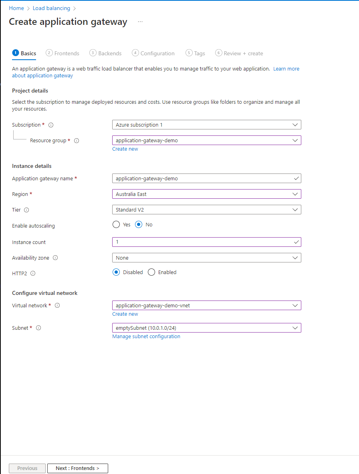359x474 pixels.
Task: Click the Next : Frontends button
Action: coord(77,468)
